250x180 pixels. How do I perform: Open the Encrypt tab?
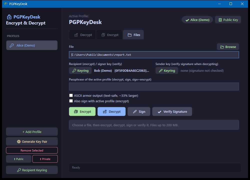109,35
